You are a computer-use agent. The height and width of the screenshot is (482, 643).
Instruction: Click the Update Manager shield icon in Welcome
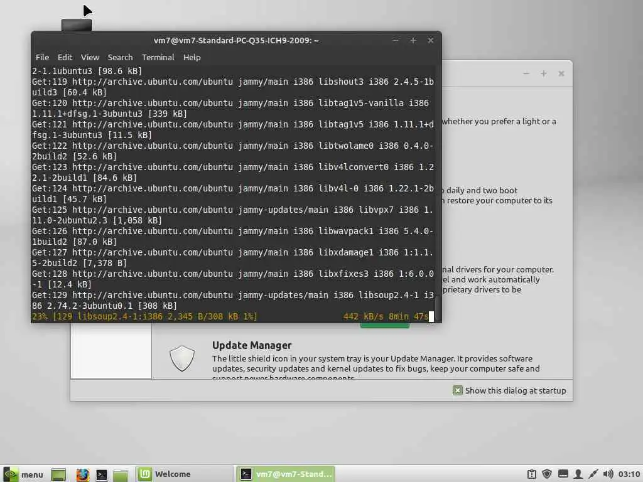182,358
